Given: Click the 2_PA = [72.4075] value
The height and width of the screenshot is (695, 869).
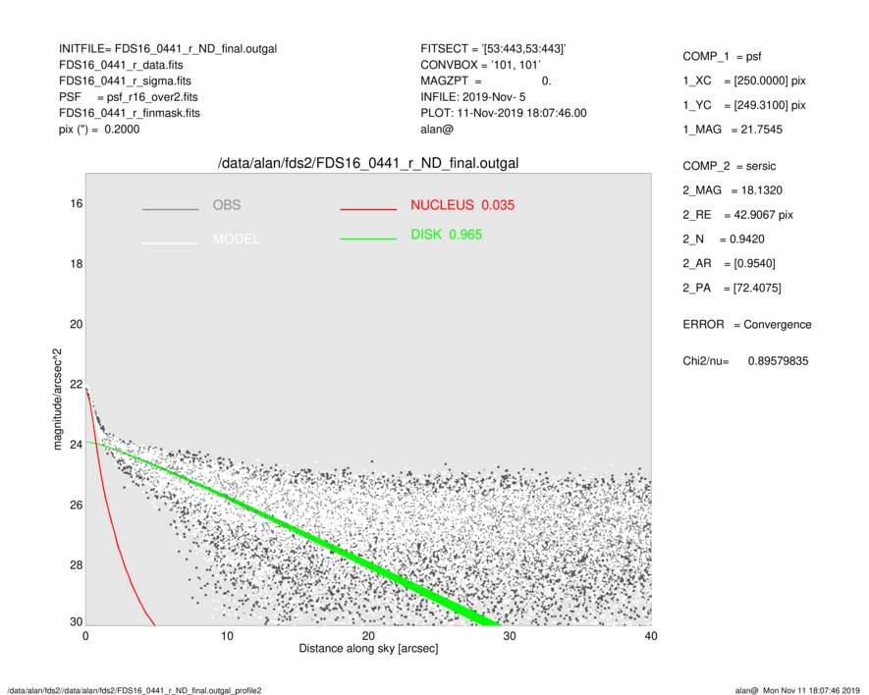Looking at the screenshot, I should click(x=732, y=289).
